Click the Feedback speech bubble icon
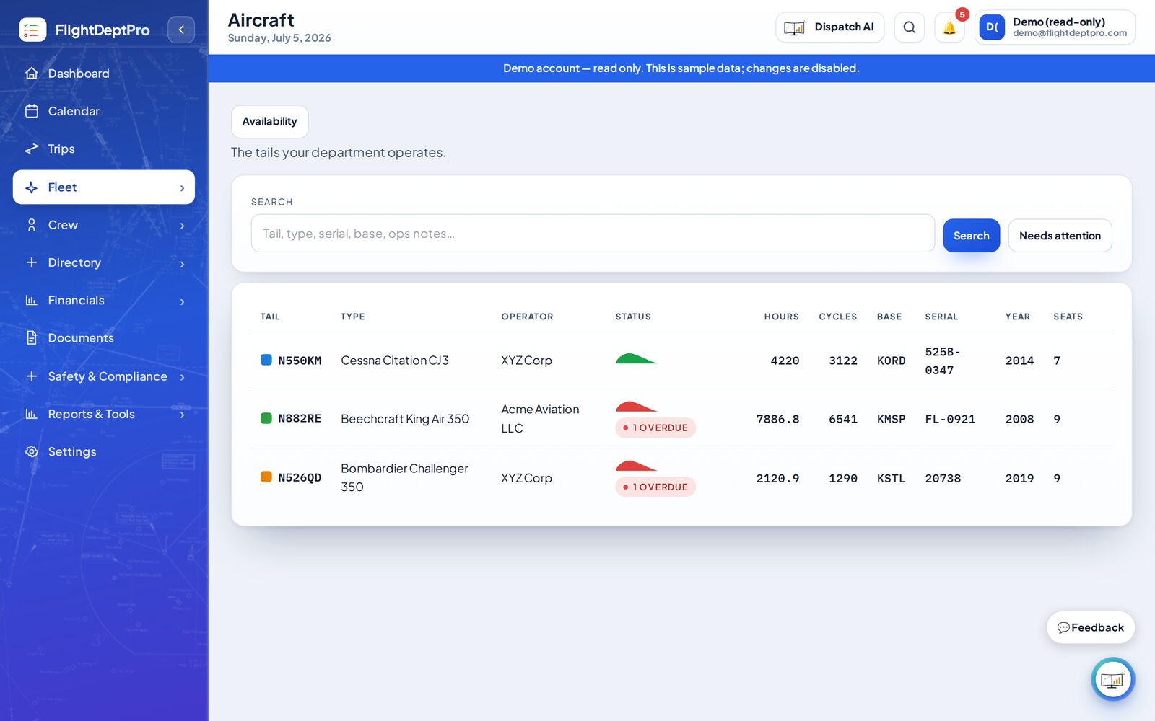 pyautogui.click(x=1063, y=628)
